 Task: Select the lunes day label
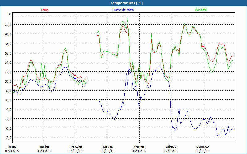pyautogui.click(x=12, y=146)
